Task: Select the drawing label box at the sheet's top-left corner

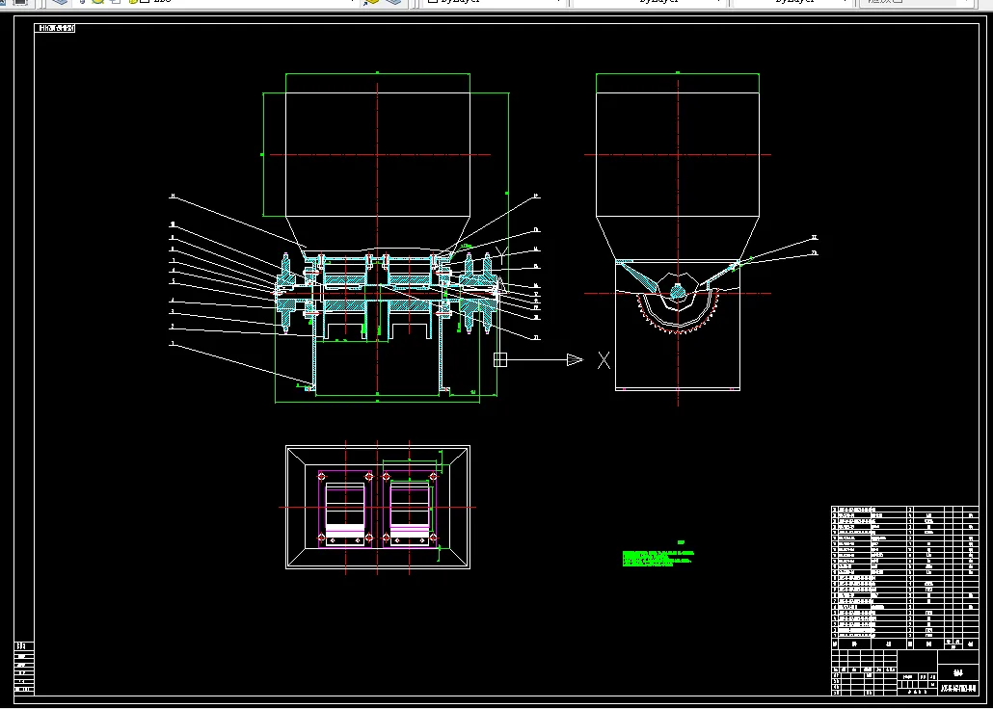Action: coord(56,28)
